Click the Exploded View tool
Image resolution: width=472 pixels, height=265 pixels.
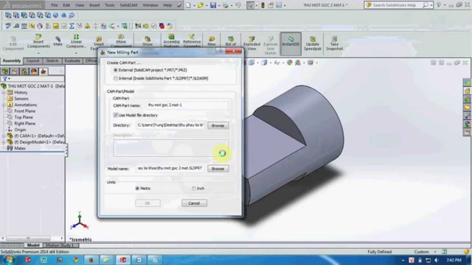pyautogui.click(x=252, y=43)
